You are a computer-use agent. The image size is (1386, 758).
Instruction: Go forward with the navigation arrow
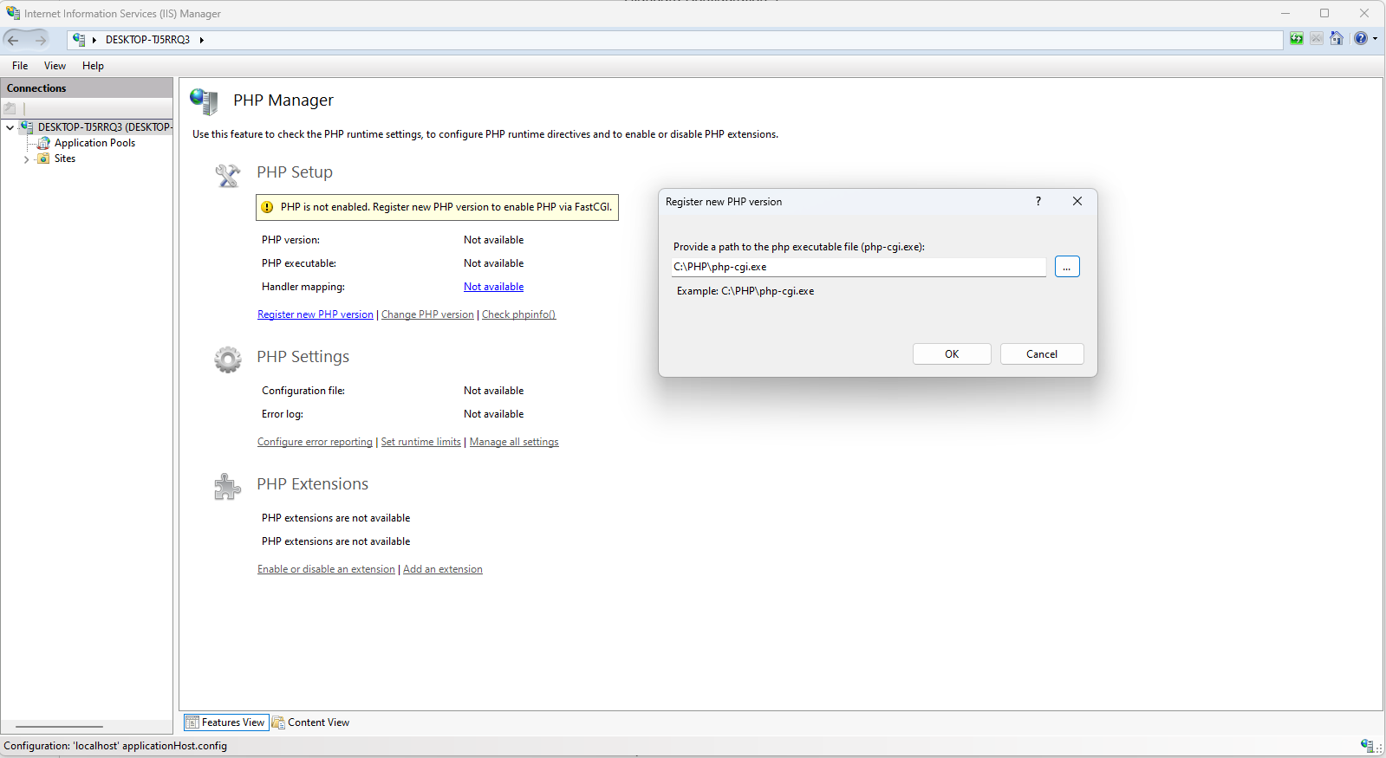(x=40, y=40)
